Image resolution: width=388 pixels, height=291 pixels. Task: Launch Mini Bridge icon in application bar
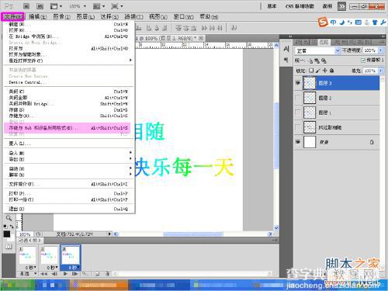[40, 6]
